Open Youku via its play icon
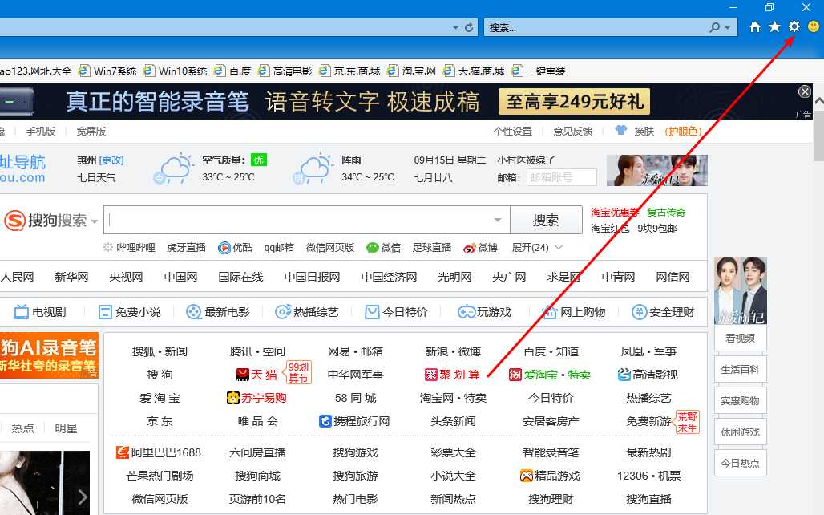Image resolution: width=824 pixels, height=515 pixels. (x=225, y=247)
